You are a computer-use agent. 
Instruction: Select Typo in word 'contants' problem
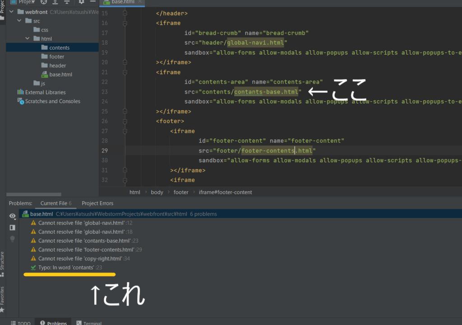(66, 268)
